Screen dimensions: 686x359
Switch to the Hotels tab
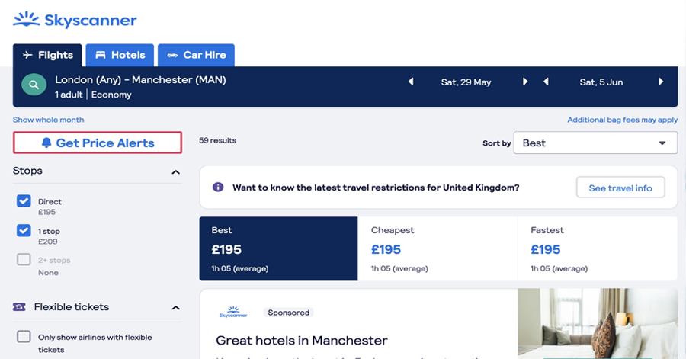120,55
